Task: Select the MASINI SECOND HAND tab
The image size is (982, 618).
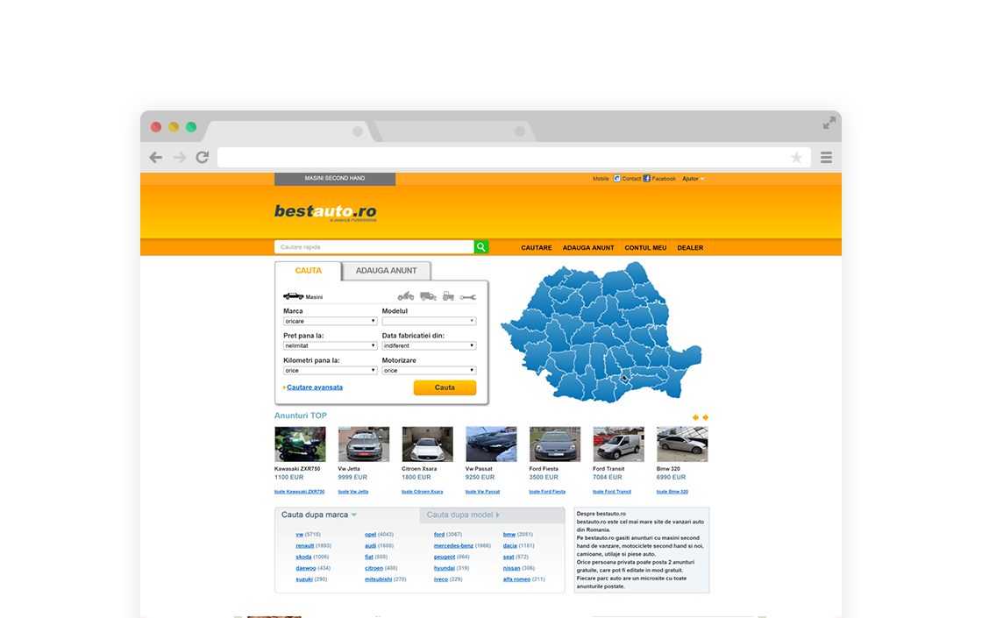Action: 335,179
